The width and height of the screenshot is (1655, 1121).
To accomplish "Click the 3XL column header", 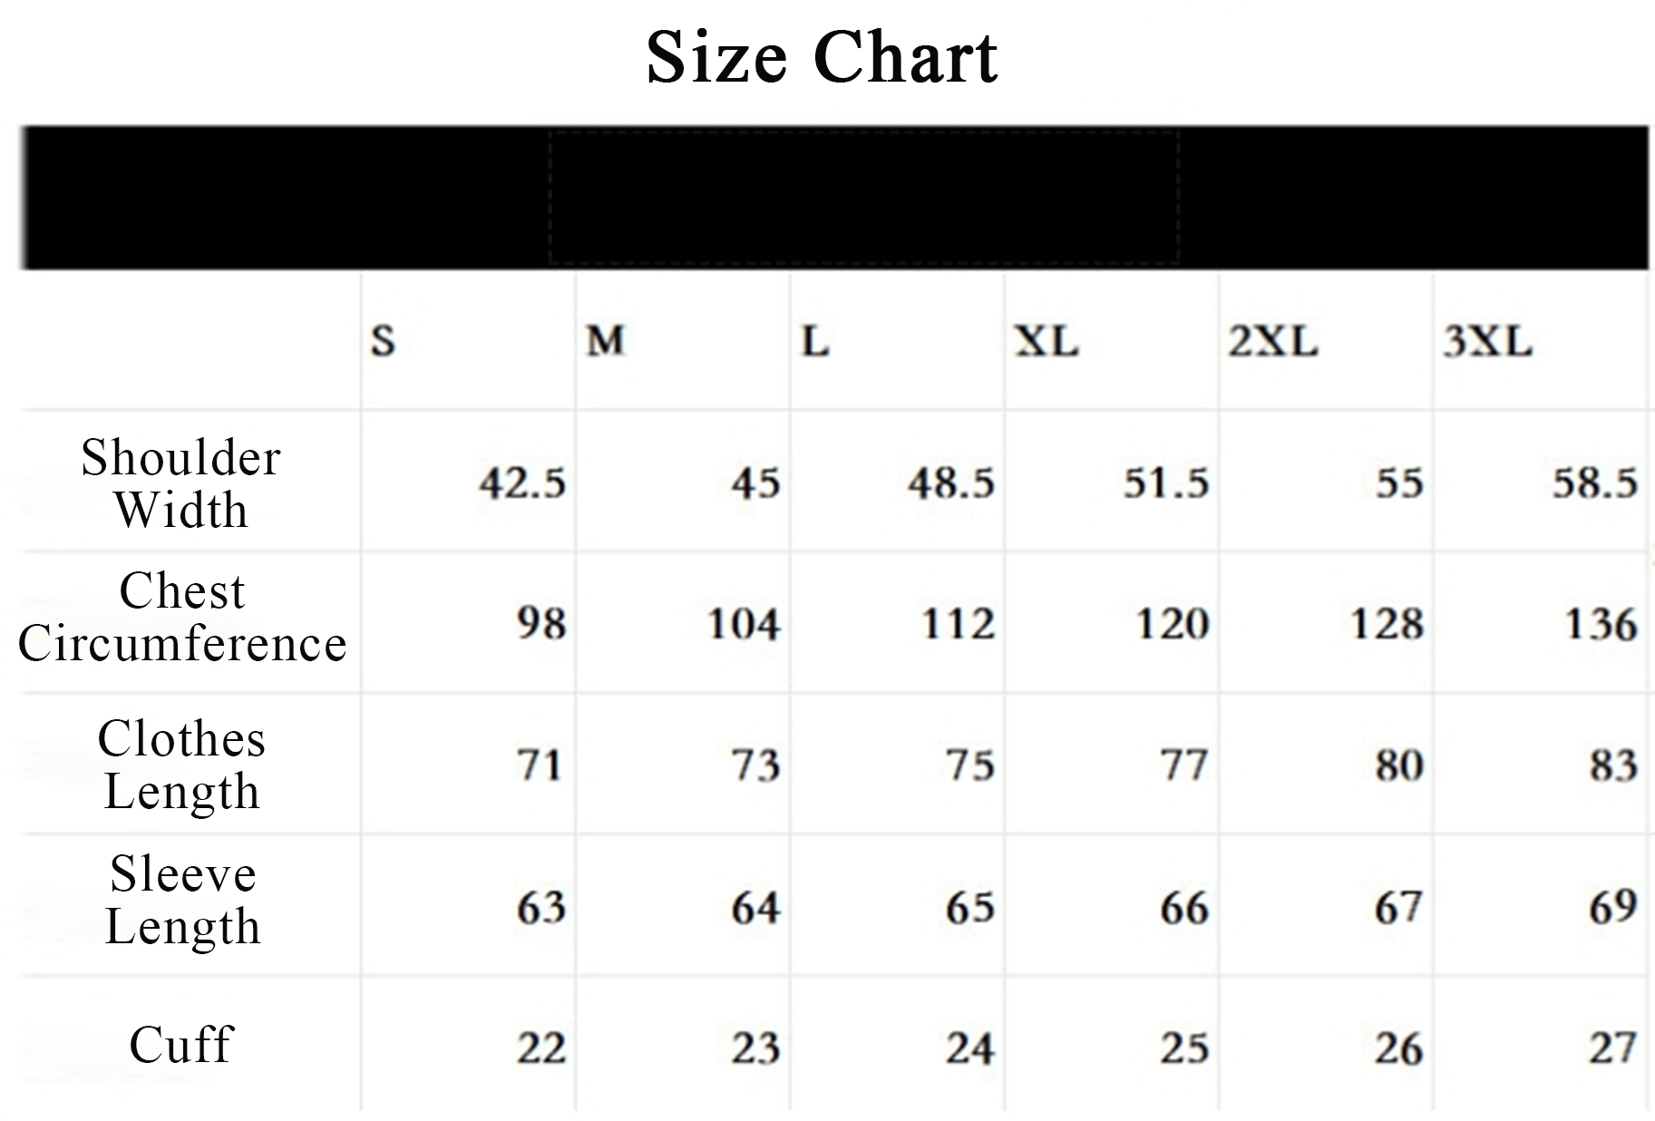I will coord(1487,341).
